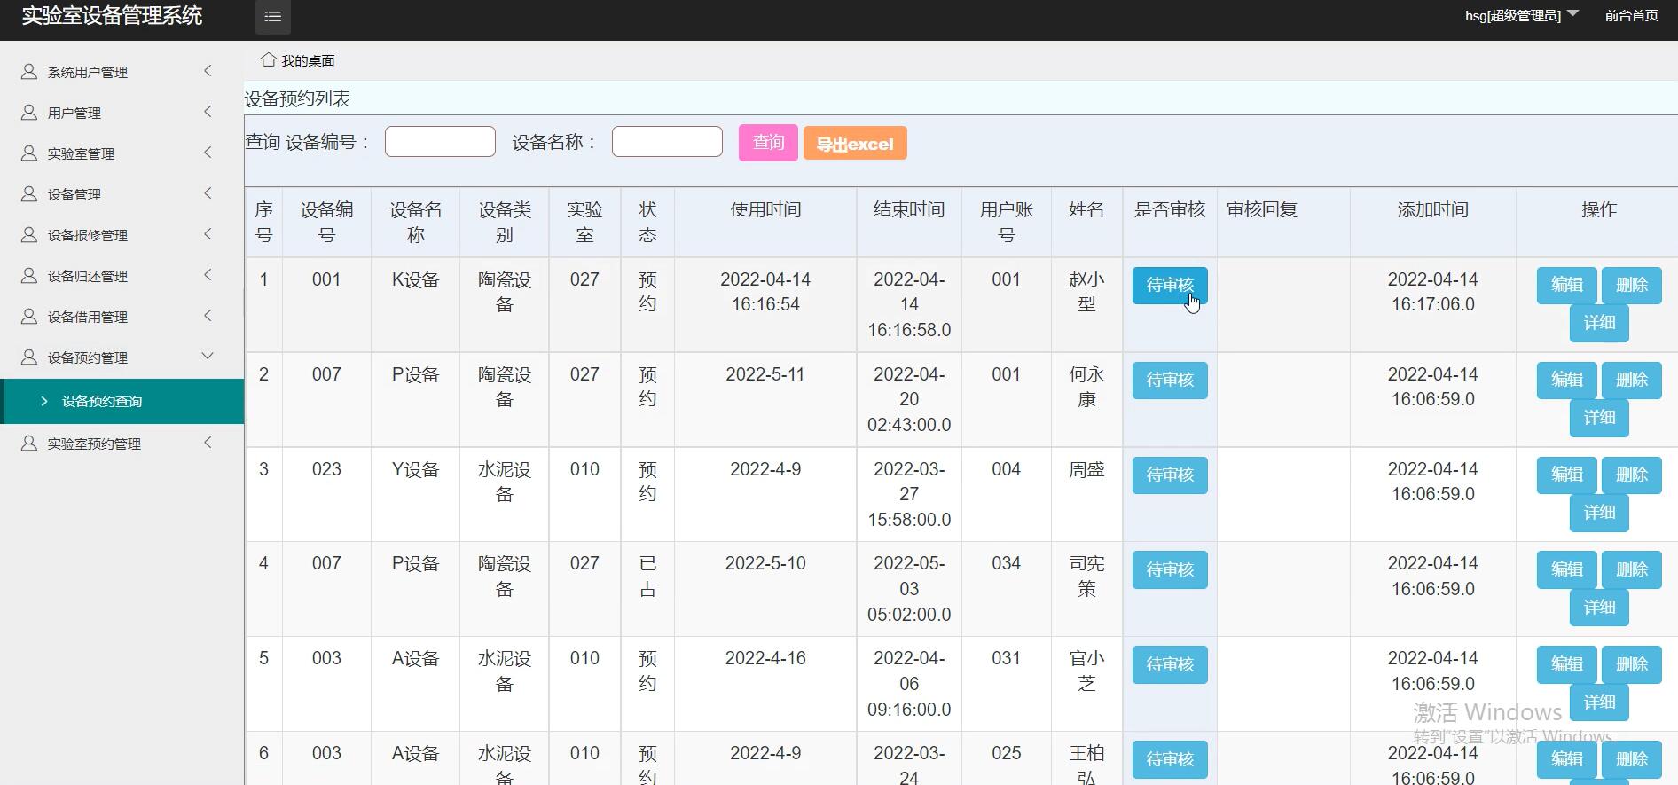Click 详细 in row 3 (周盛)

1599,513
